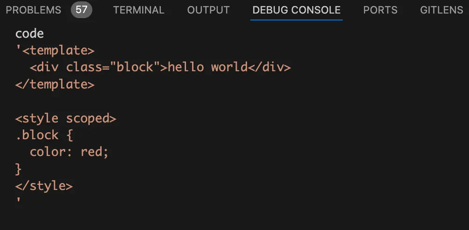The width and height of the screenshot is (469, 230).
Task: Show the OUTPUT panel tab
Action: (x=208, y=10)
